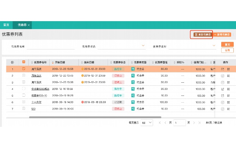Viewport: 236px width, 148px height.
Task: Focus the 优惠券名称 search input field
Action: pyautogui.click(x=51, y=46)
